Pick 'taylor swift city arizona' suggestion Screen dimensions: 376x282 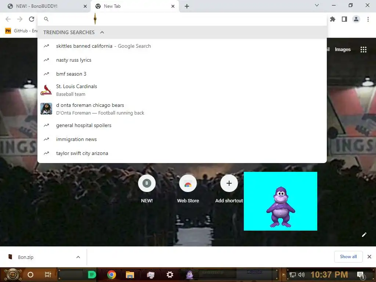pyautogui.click(x=182, y=153)
